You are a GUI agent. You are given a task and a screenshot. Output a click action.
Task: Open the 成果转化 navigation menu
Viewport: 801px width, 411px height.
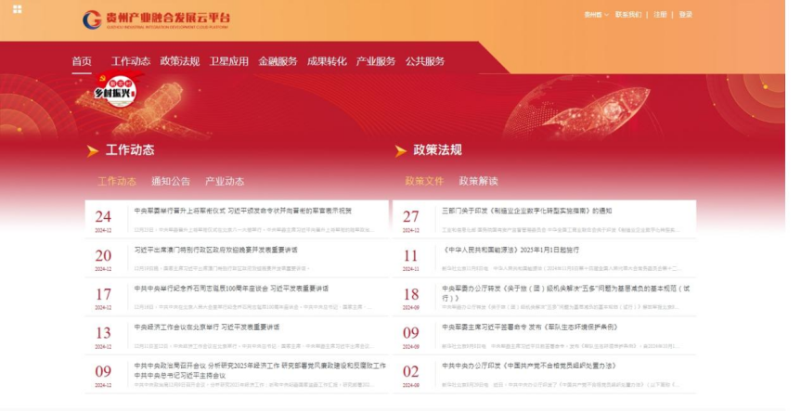coord(327,62)
